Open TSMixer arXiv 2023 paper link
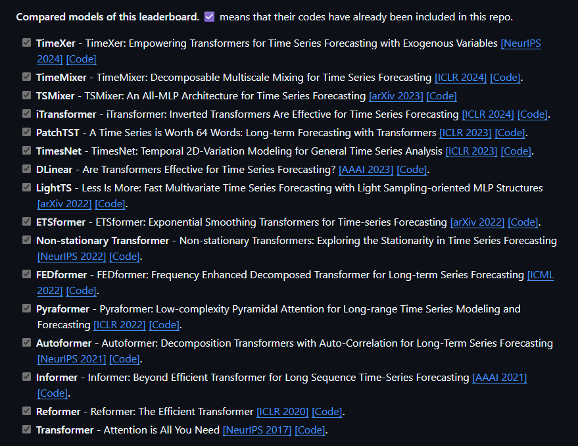The width and height of the screenshot is (578, 446). point(396,96)
